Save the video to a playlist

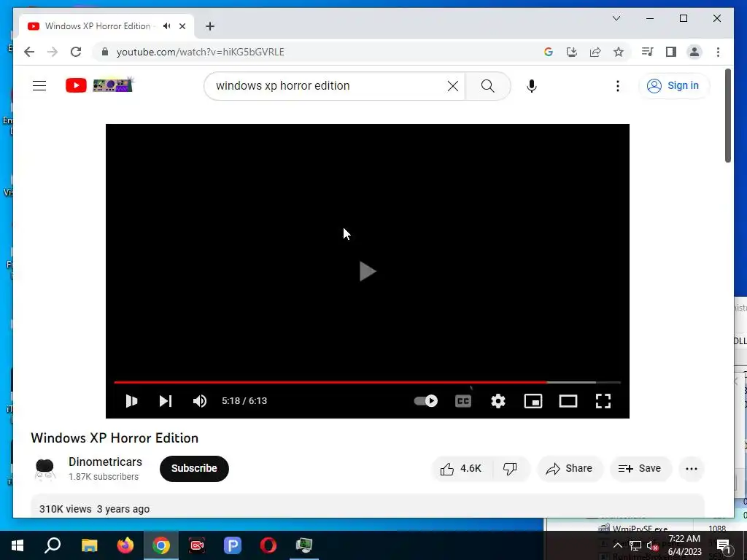click(x=640, y=469)
